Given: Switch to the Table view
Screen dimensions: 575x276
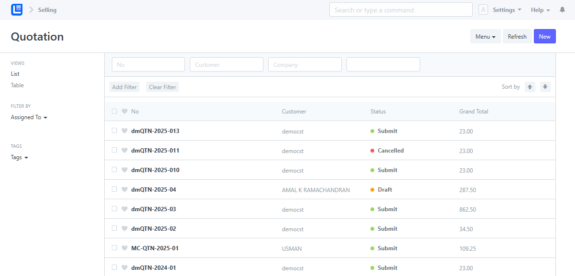Looking at the screenshot, I should 17,85.
